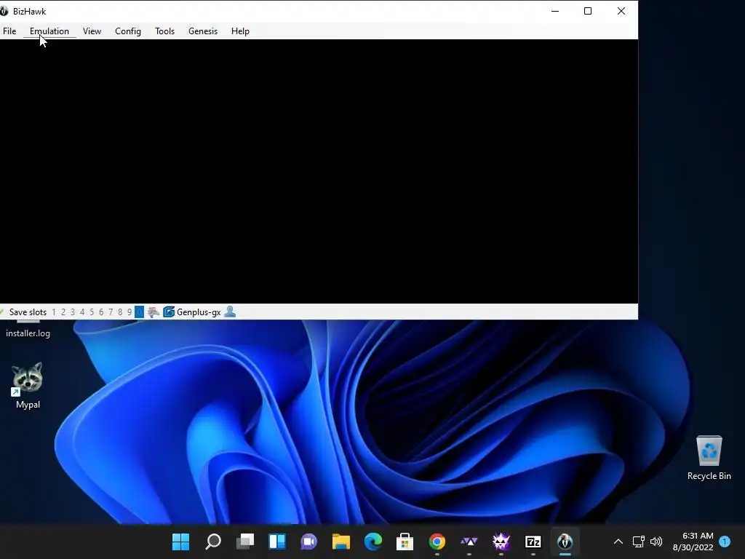
Task: Open the Windows Start menu
Action: (180, 542)
